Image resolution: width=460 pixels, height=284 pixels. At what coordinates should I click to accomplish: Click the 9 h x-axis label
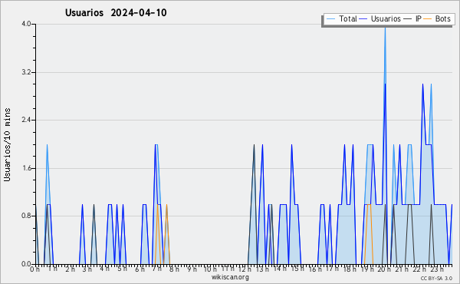(x=192, y=269)
